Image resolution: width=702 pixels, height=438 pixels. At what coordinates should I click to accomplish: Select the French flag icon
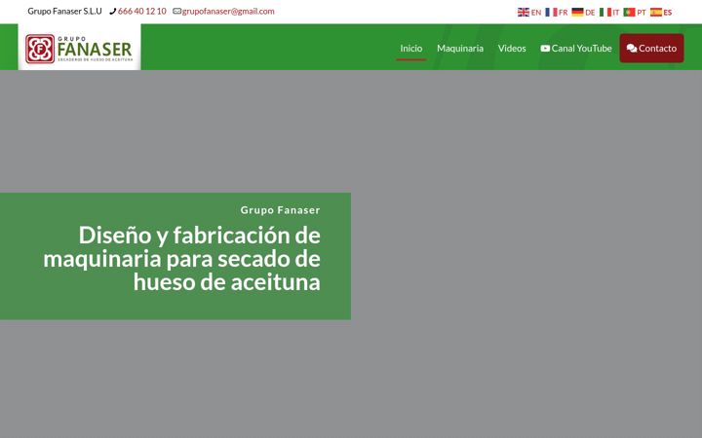click(551, 12)
